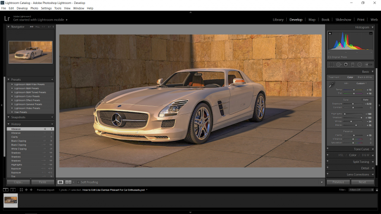Adjust the Exposure slider
Image resolution: width=381 pixels, height=214 pixels.
pos(353,104)
